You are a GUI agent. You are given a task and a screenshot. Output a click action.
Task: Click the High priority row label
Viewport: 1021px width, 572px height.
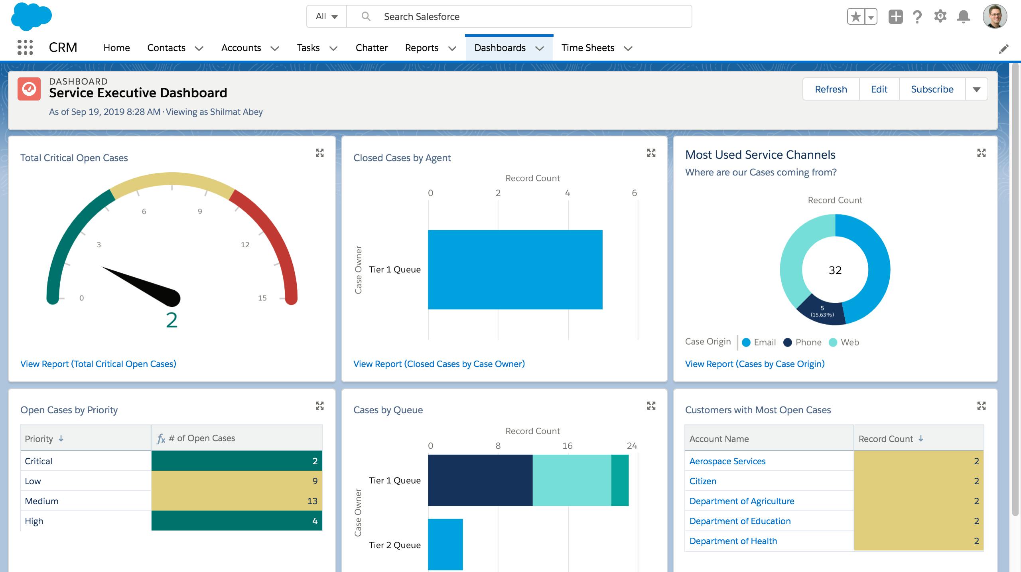[x=34, y=521]
